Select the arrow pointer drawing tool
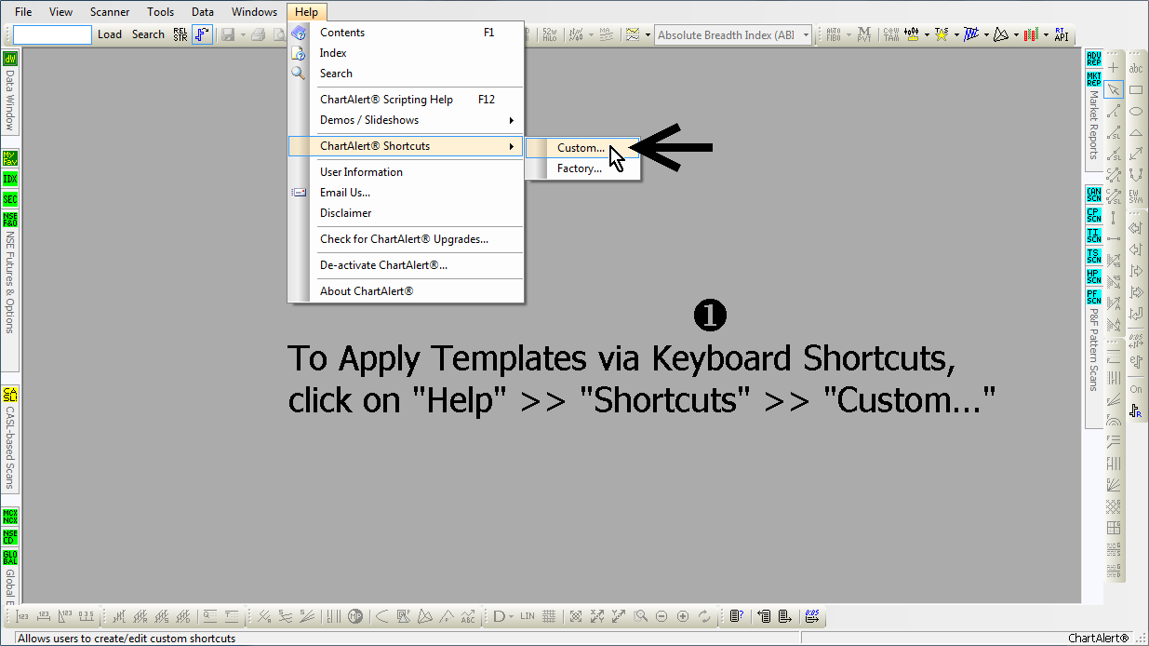The width and height of the screenshot is (1149, 646). pyautogui.click(x=1114, y=89)
